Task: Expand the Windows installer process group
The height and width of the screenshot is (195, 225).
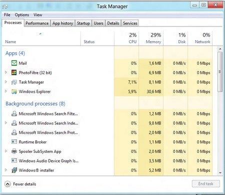Action: (6, 170)
